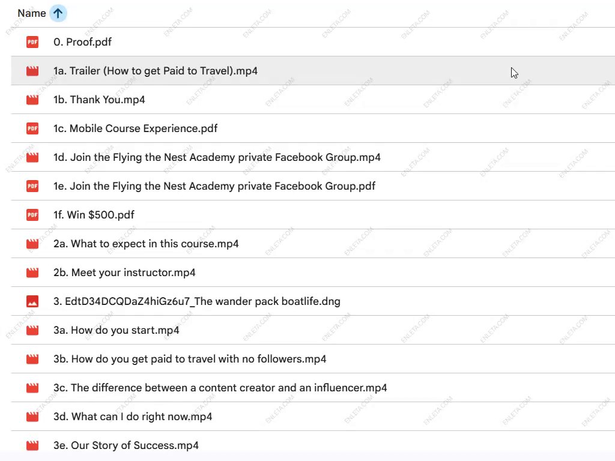The width and height of the screenshot is (615, 461).
Task: Sort files by the Name column header
Action: pyautogui.click(x=31, y=13)
